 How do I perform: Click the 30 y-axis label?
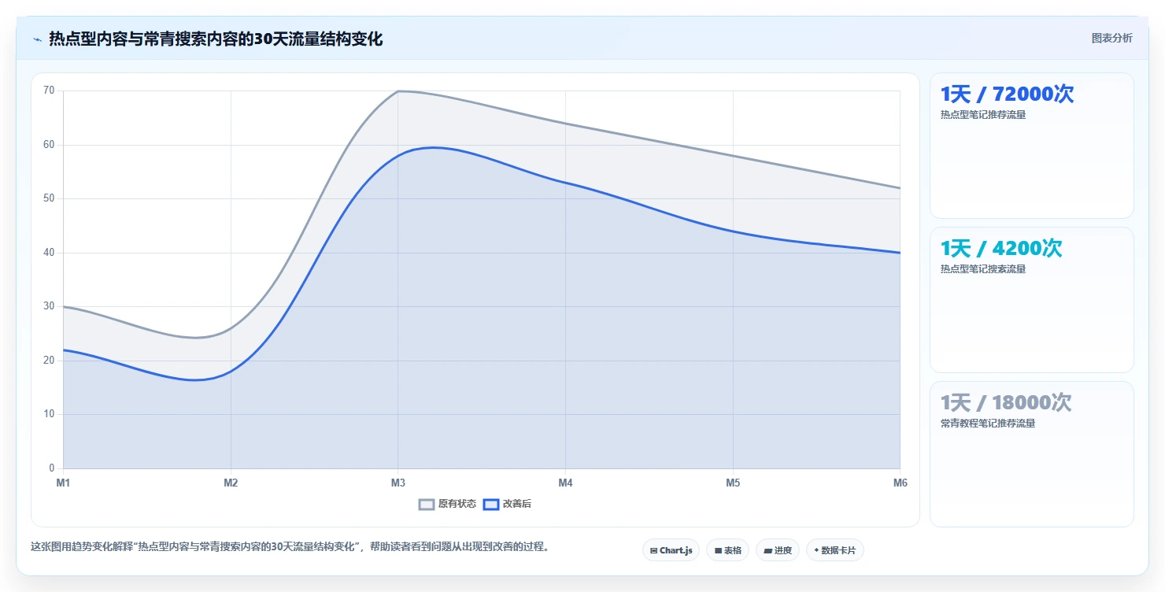(x=49, y=306)
